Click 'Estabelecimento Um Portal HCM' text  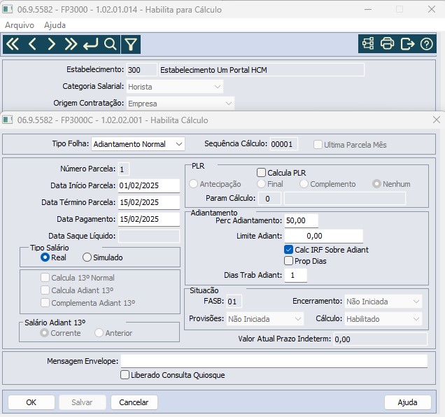tap(213, 70)
